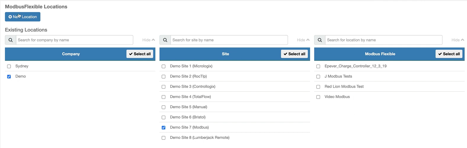
Task: Select the Red Lion Modbus Test entry
Action: [389, 87]
